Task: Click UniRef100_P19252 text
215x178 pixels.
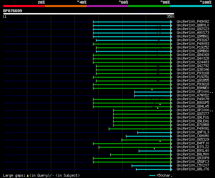Action: click(x=193, y=48)
